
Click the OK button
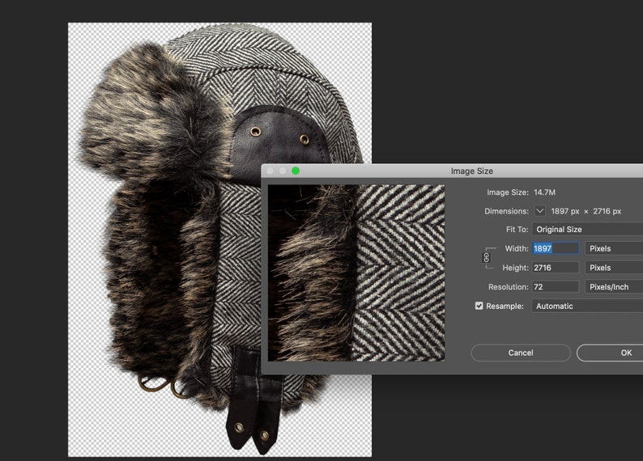(611, 353)
